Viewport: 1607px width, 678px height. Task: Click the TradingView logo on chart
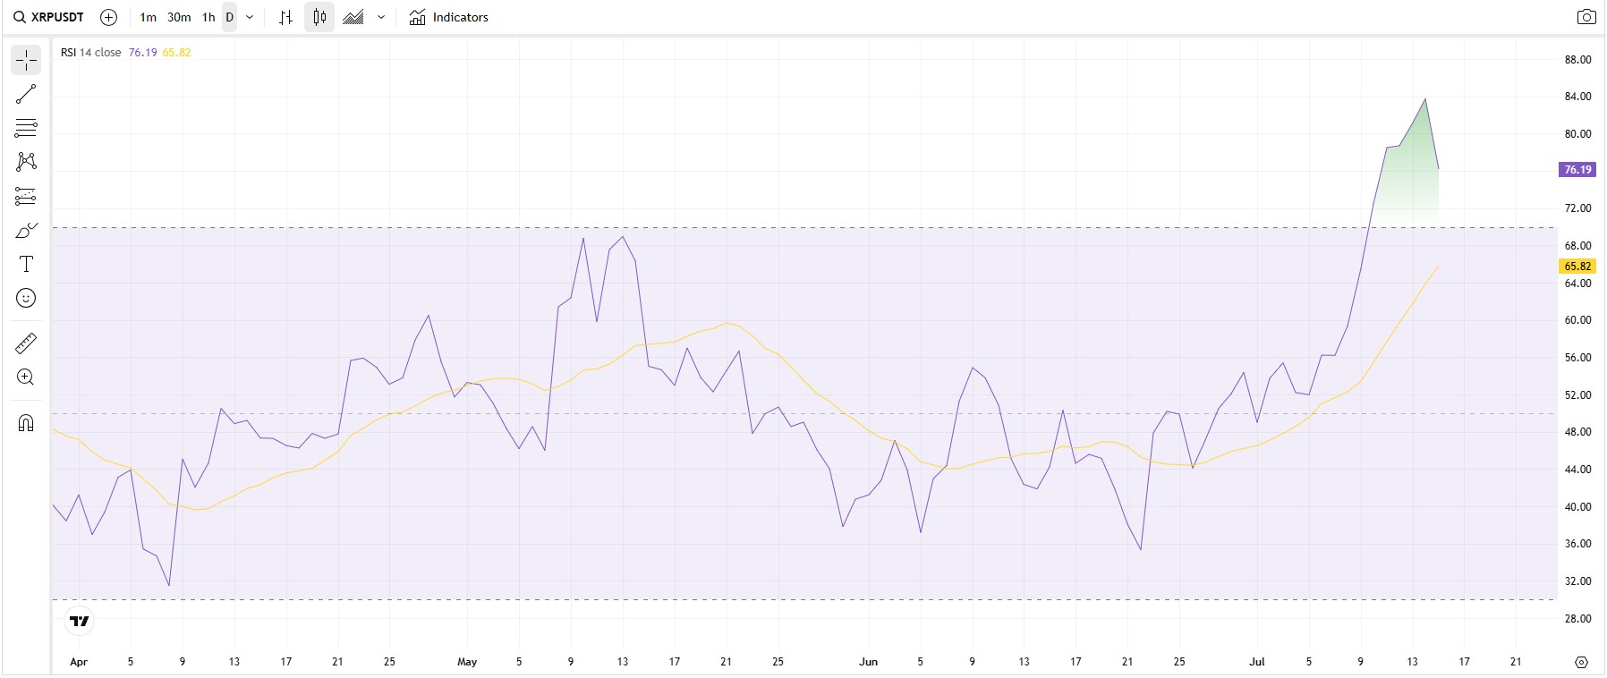click(80, 621)
